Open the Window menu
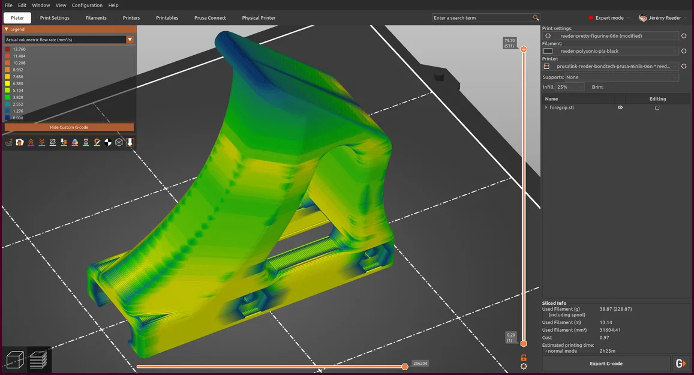The width and height of the screenshot is (694, 375). [x=41, y=5]
